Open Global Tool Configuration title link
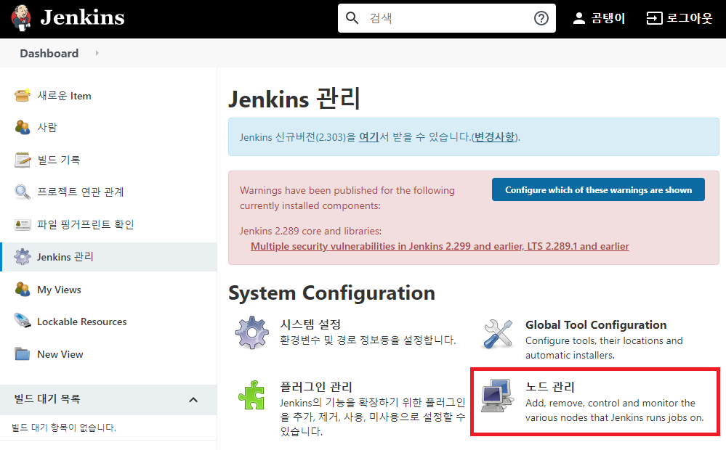 coord(596,324)
